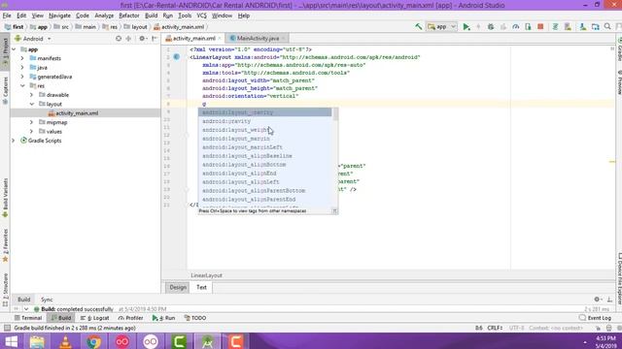This screenshot has width=622, height=349.
Task: Open the Refactor menu
Action: [x=129, y=16]
